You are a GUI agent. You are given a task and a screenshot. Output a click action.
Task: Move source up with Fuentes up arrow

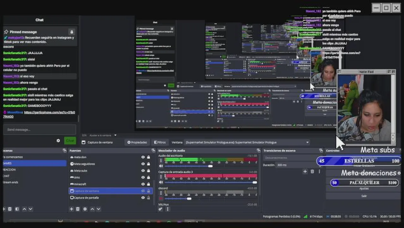92,209
